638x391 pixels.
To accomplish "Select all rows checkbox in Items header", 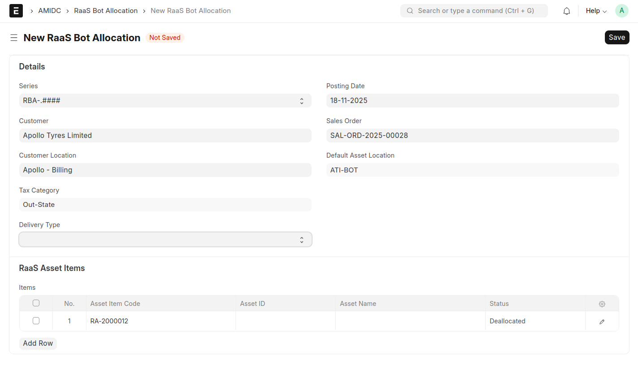I will [36, 303].
